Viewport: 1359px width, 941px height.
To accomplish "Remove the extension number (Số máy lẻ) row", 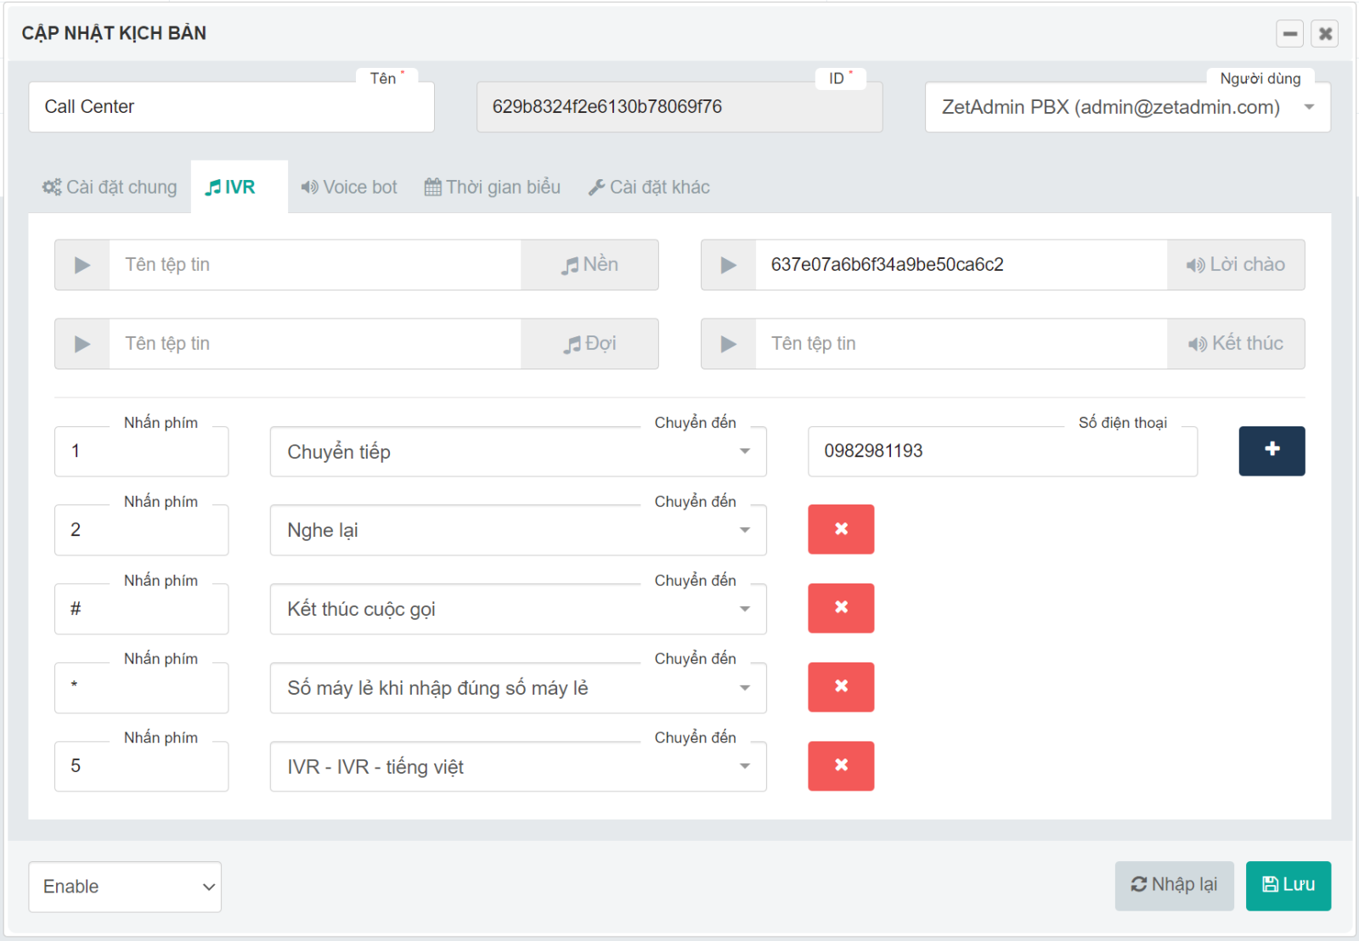I will click(x=840, y=687).
